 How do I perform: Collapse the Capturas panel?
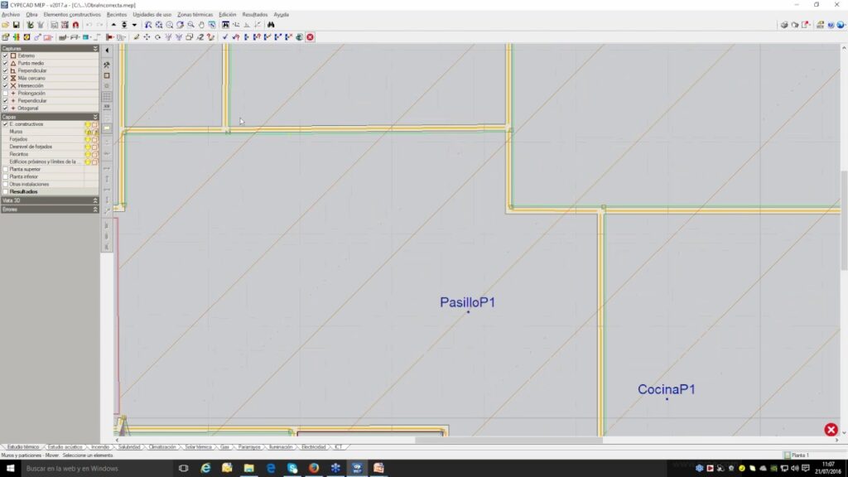pyautogui.click(x=95, y=49)
